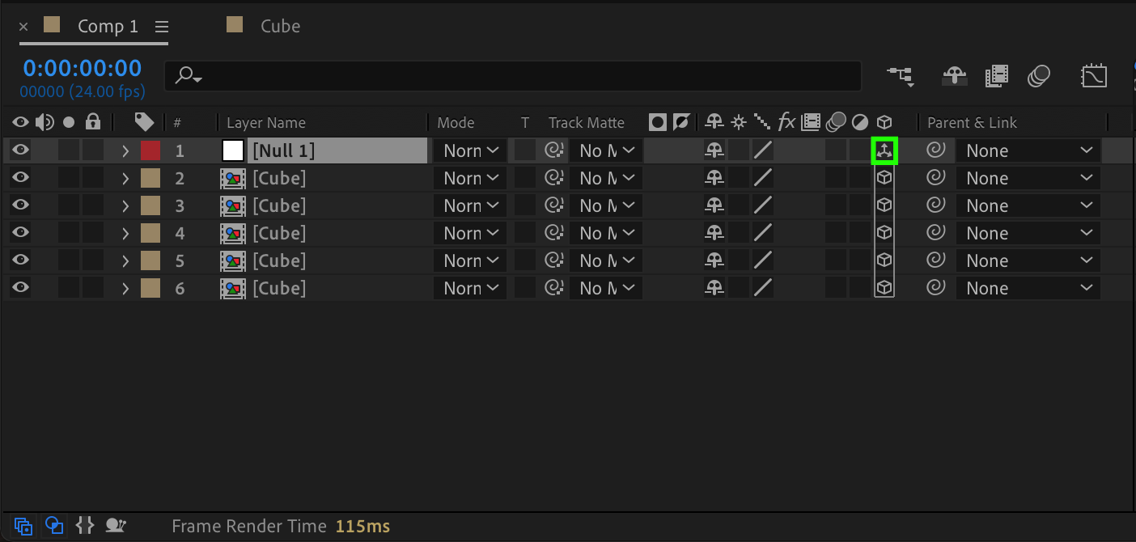This screenshot has height=542, width=1136.
Task: Open the Graph Editor
Action: pyautogui.click(x=1094, y=76)
